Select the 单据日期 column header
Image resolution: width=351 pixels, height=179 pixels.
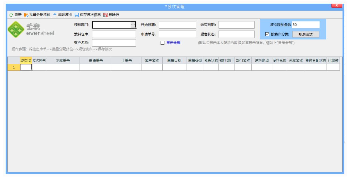click(x=174, y=60)
